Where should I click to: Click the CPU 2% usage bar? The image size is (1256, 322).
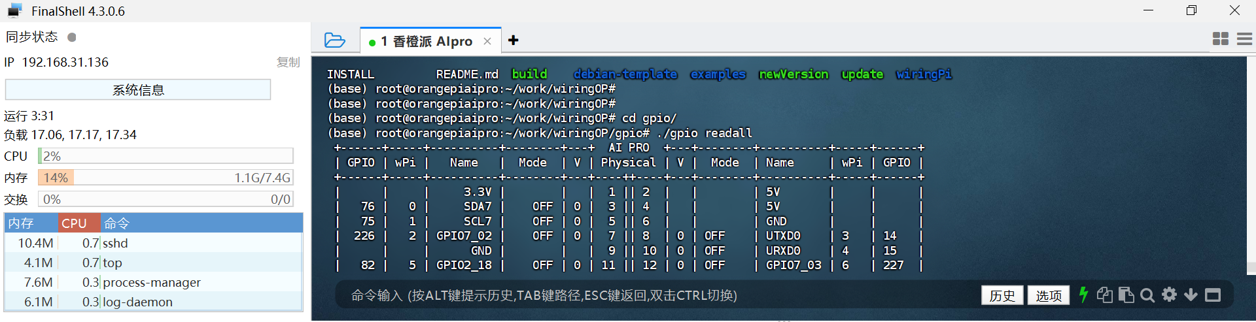point(166,156)
